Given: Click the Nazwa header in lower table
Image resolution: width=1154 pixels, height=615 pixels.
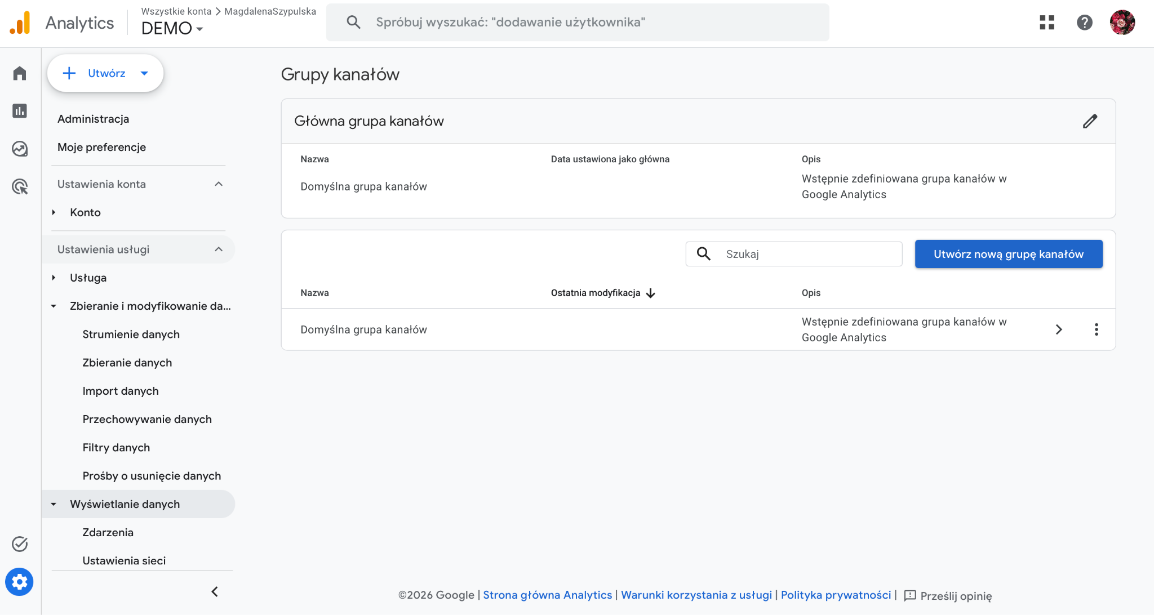Looking at the screenshot, I should (x=314, y=293).
